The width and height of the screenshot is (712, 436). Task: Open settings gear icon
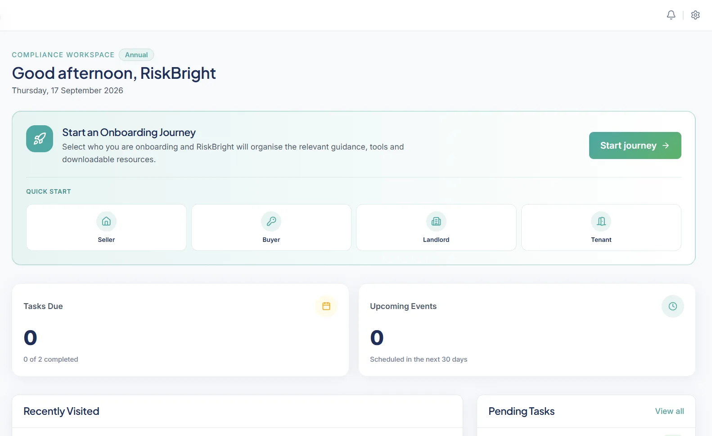[x=695, y=15]
